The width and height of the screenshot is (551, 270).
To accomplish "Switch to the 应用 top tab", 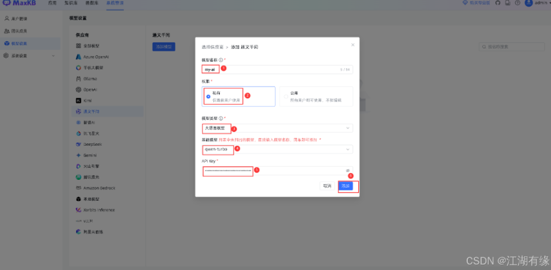I will [52, 3].
